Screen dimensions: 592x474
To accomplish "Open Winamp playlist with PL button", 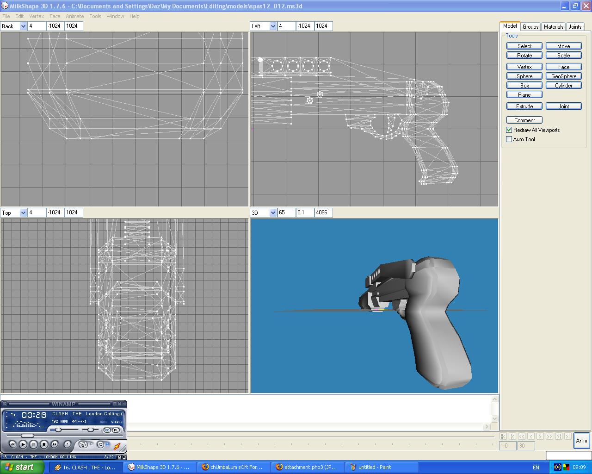I will click(x=116, y=430).
